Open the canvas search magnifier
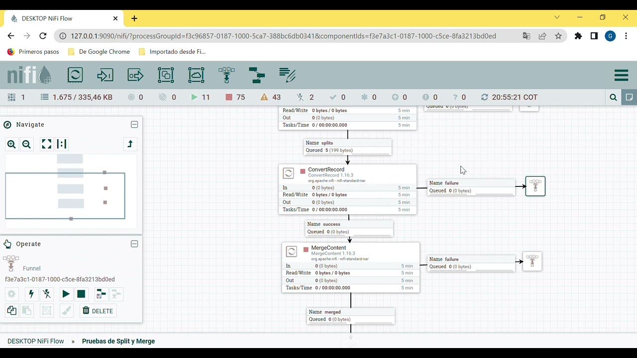Image resolution: width=637 pixels, height=358 pixels. point(614,97)
